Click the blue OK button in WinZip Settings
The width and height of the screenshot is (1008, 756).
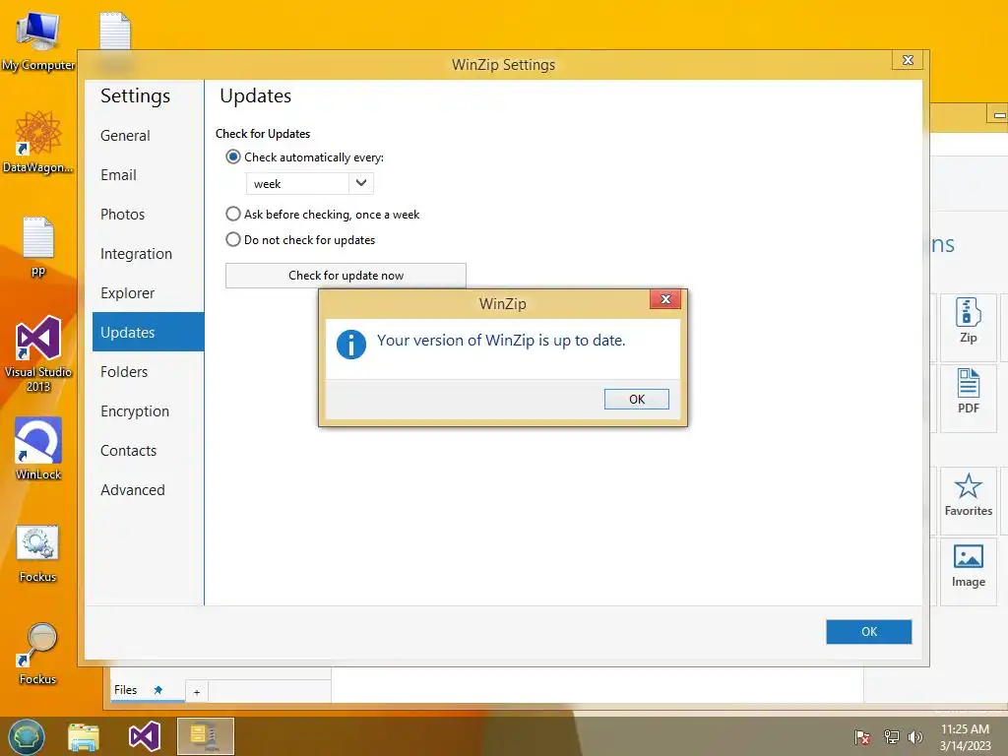click(868, 631)
